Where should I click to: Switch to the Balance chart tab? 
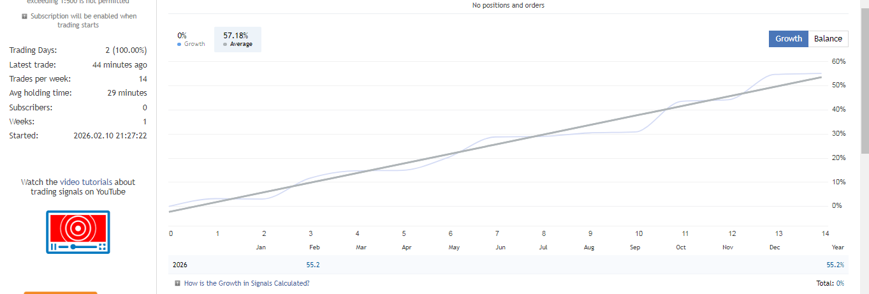point(828,39)
